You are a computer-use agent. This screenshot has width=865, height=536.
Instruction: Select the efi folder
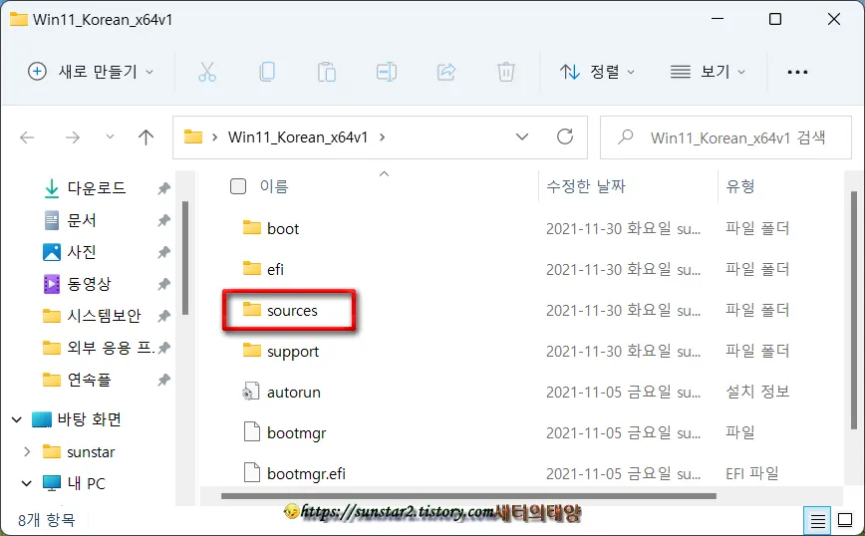pos(275,269)
